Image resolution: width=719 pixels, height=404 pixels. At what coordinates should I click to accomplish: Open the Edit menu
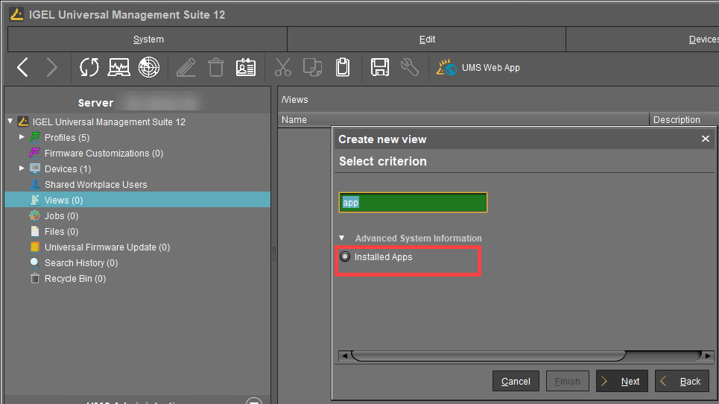tap(427, 40)
